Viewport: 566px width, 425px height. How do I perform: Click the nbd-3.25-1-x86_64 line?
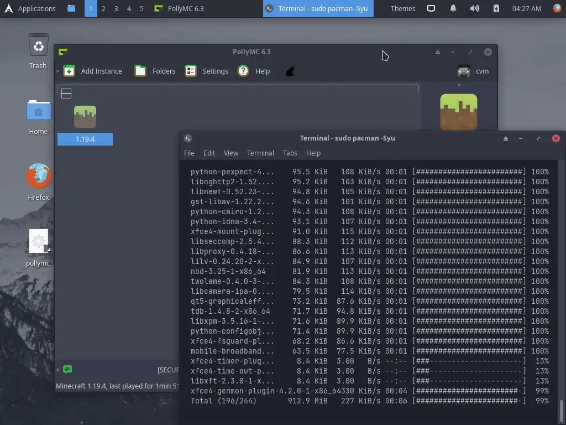[370, 271]
